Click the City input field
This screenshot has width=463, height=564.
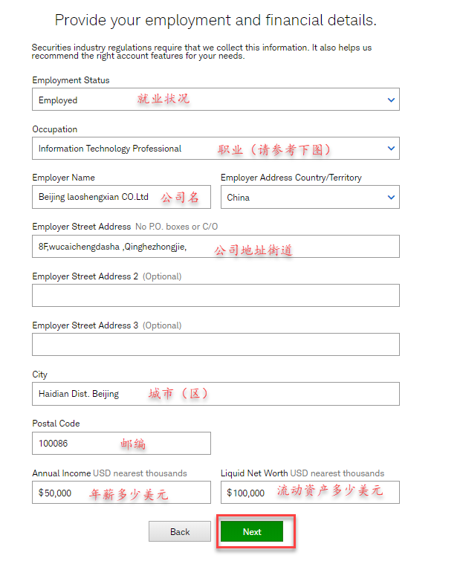[x=216, y=394]
